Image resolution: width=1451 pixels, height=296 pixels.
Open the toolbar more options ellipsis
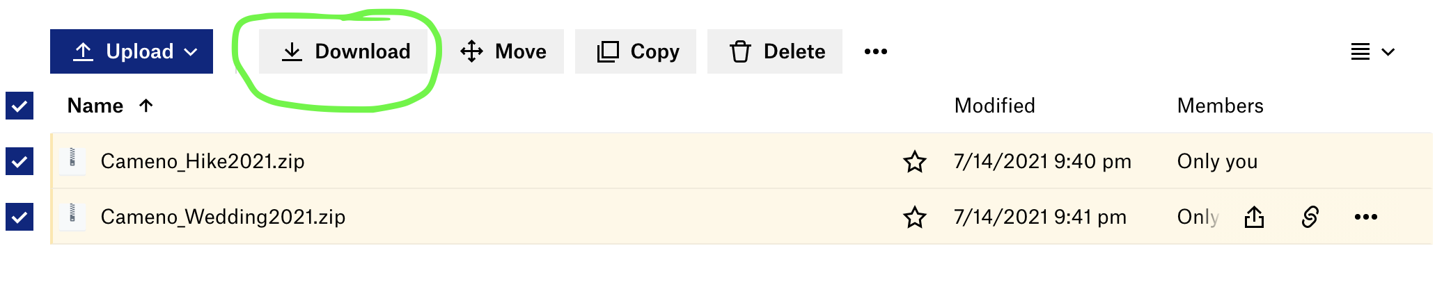(x=876, y=51)
